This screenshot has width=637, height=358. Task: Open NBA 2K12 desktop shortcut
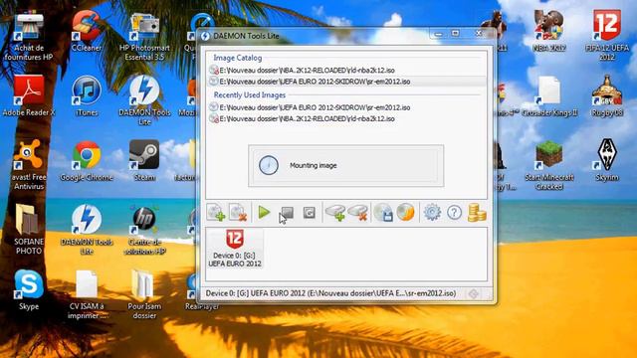click(548, 32)
